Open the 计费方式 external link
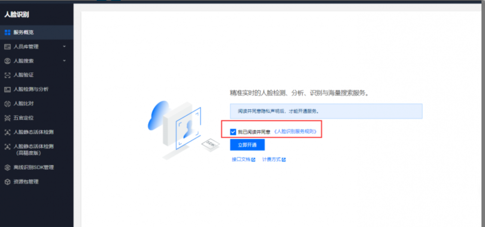Viewport: 485px width, 227px height. 274,159
